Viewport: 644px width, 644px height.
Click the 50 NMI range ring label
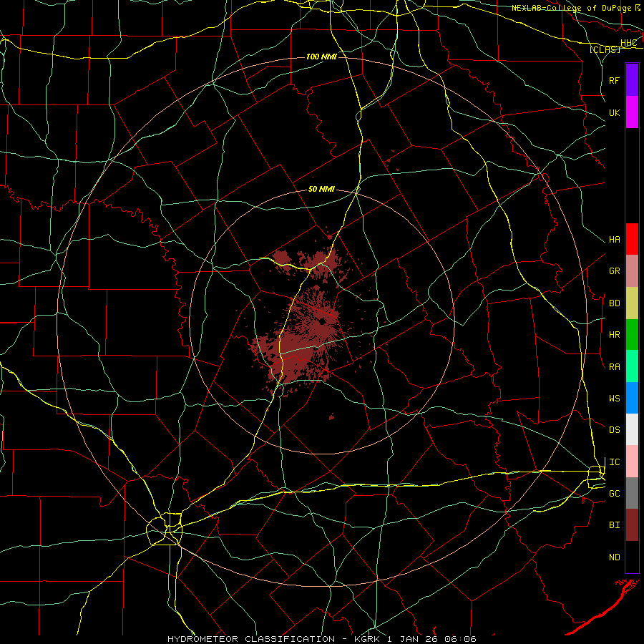tap(321, 189)
